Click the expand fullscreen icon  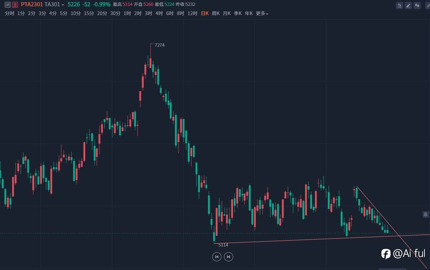click(x=427, y=6)
